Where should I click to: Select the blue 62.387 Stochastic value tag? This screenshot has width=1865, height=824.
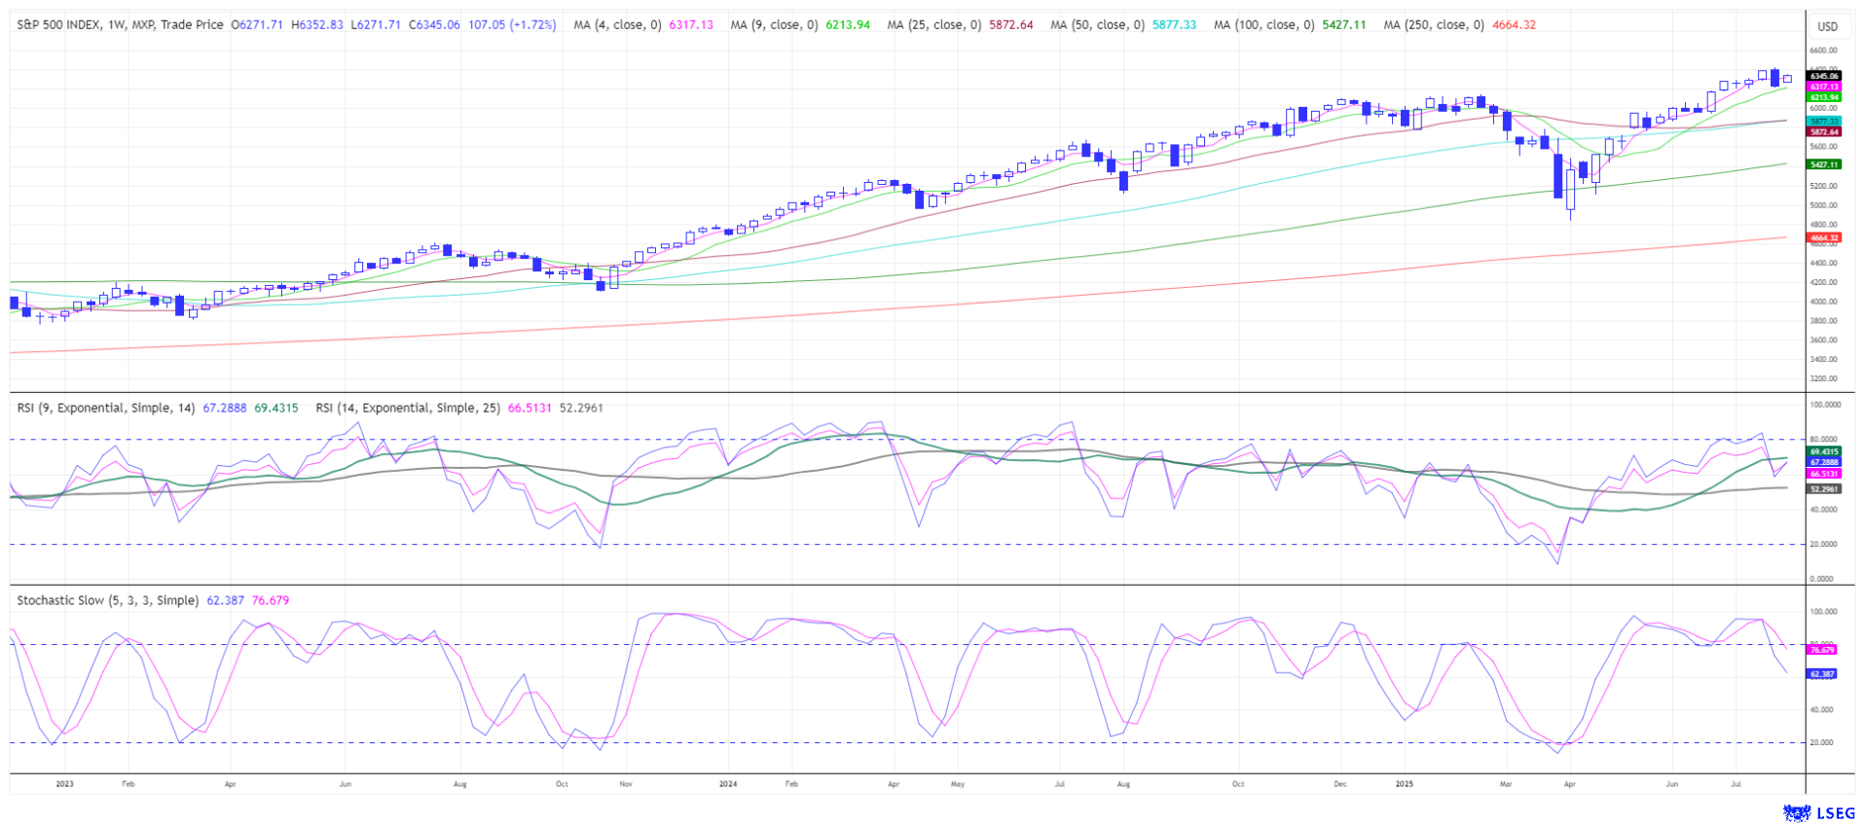point(1821,673)
